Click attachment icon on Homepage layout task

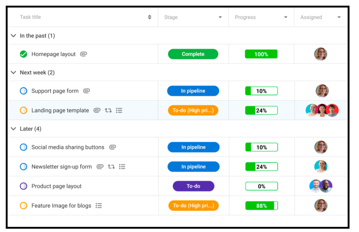(84, 54)
